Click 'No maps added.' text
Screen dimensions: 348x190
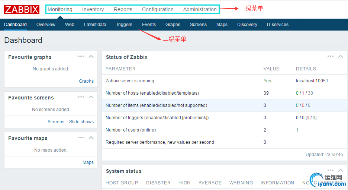[x=51, y=150]
